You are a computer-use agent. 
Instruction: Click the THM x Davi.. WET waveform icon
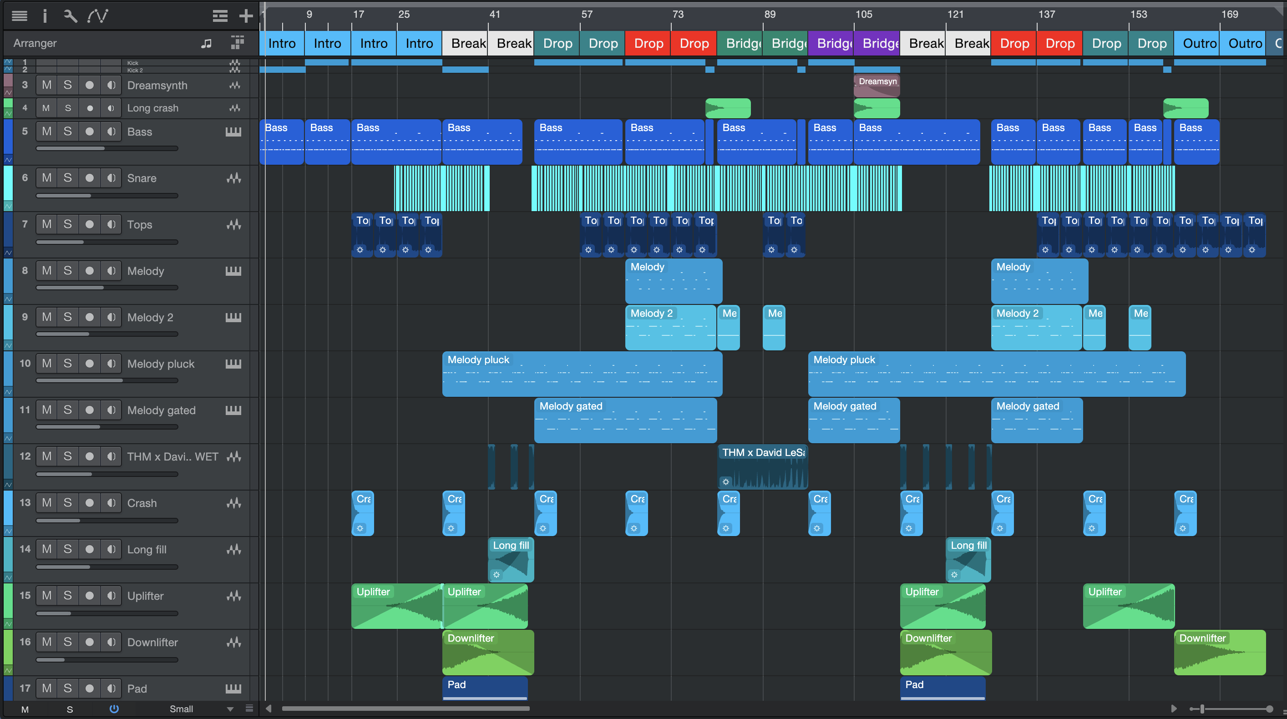pyautogui.click(x=234, y=456)
